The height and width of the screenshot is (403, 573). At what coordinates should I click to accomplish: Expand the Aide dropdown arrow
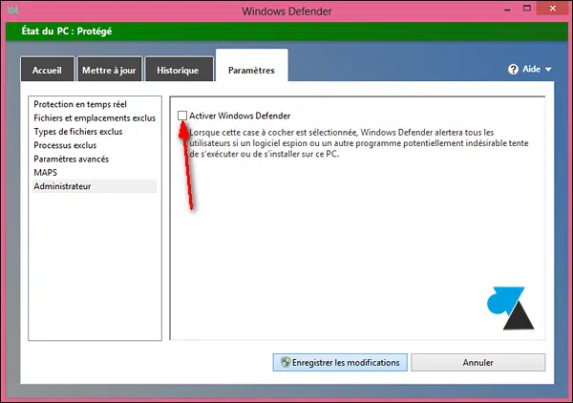[548, 70]
